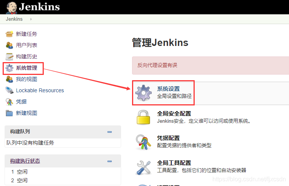Screen dimensions: 289x186
Task: Open the Lockable Resources link
Action: point(40,90)
